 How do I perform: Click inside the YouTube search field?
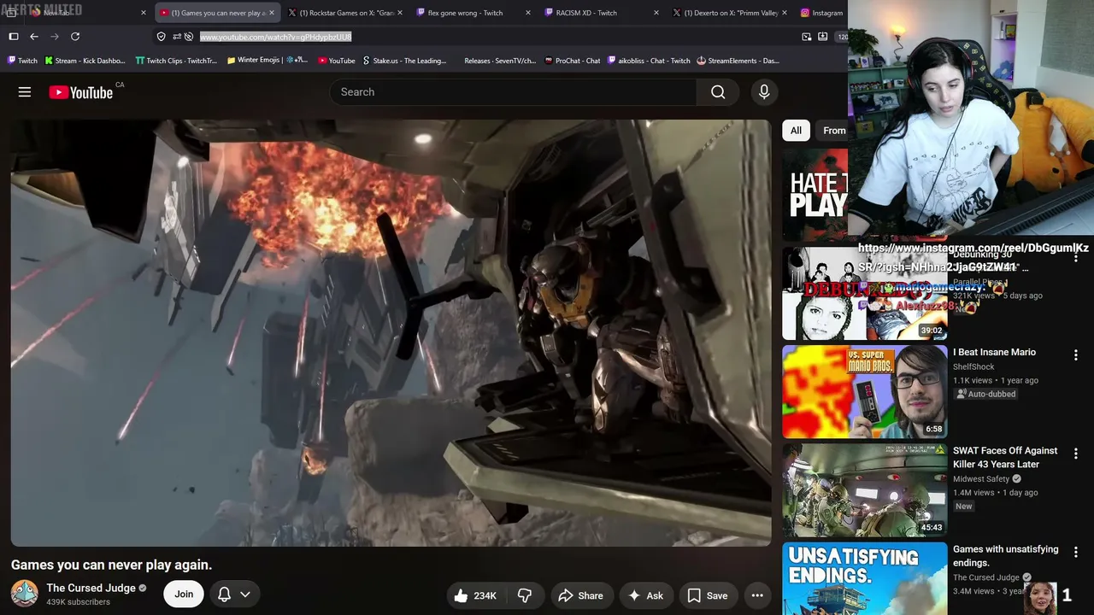pos(513,92)
